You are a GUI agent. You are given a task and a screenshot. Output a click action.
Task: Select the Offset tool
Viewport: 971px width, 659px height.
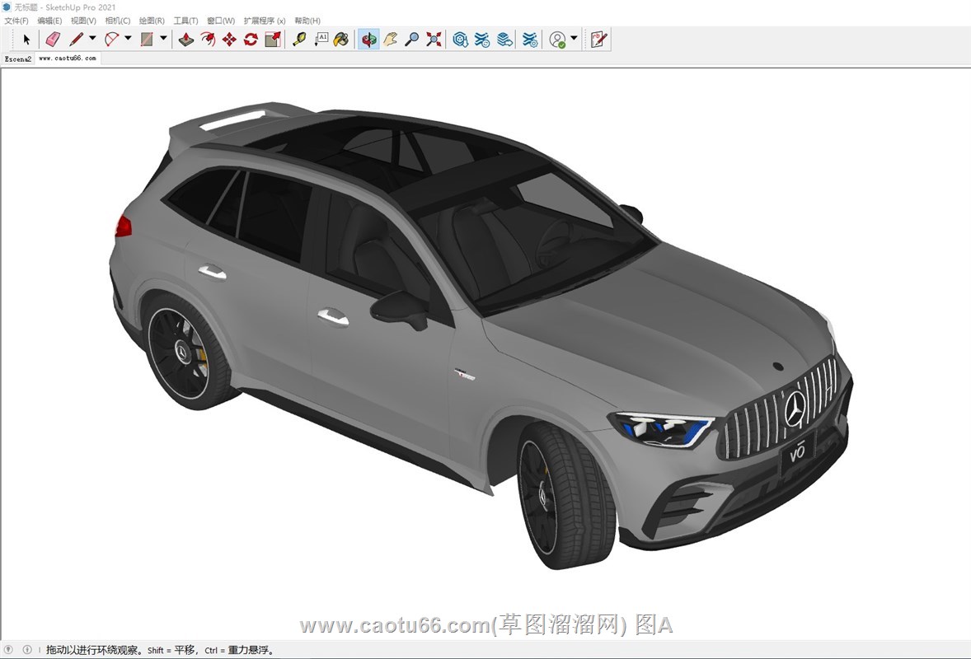pyautogui.click(x=208, y=40)
